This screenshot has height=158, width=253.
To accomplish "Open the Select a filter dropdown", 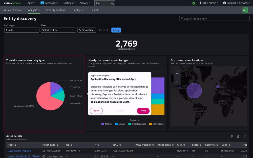I will tap(58, 30).
